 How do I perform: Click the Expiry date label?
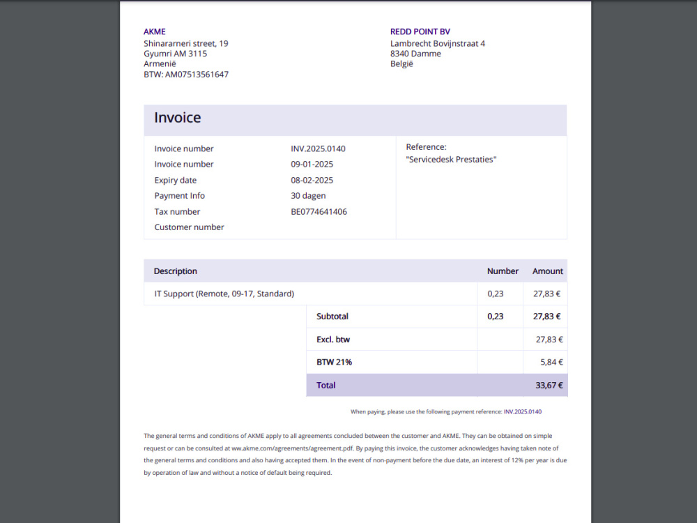pos(175,180)
